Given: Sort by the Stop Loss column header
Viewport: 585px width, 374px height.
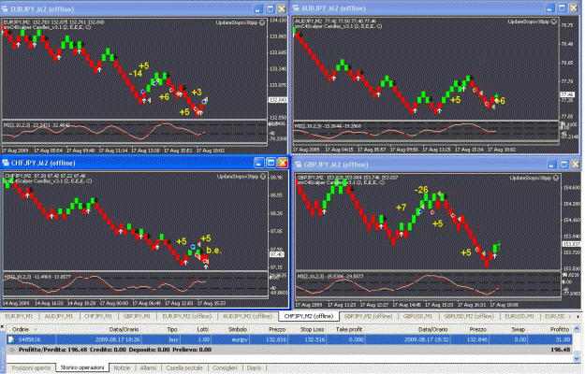Looking at the screenshot, I should tap(307, 329).
